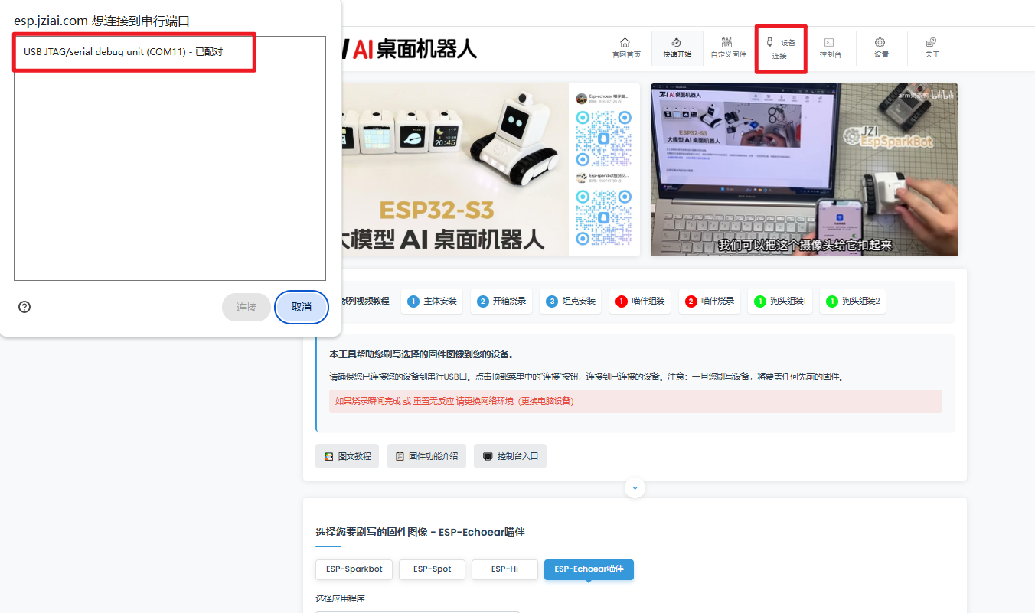Play the bilibili EspSparkBot assembly video
The image size is (1035, 613).
click(x=805, y=170)
